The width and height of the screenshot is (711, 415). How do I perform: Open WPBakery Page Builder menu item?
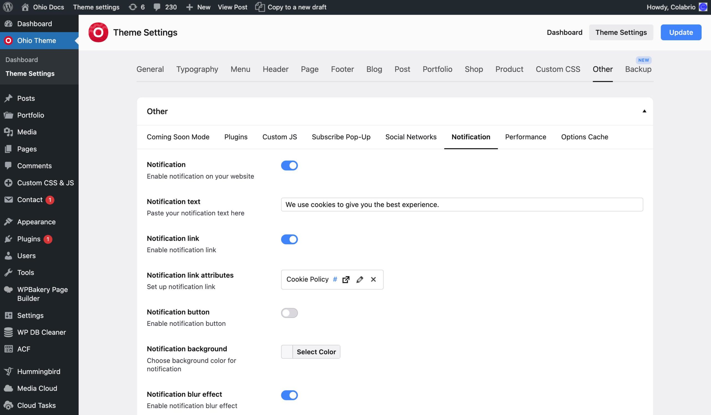pos(39,294)
